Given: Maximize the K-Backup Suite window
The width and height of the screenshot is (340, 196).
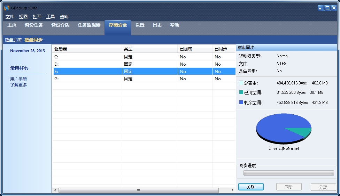Looking at the screenshot, I should tap(327, 8).
